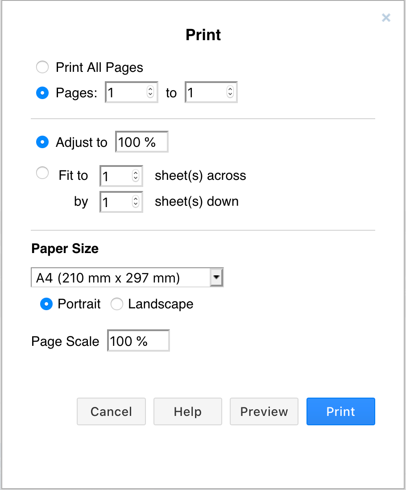Select the Adjust to scaling option
This screenshot has width=406, height=490.
(42, 142)
